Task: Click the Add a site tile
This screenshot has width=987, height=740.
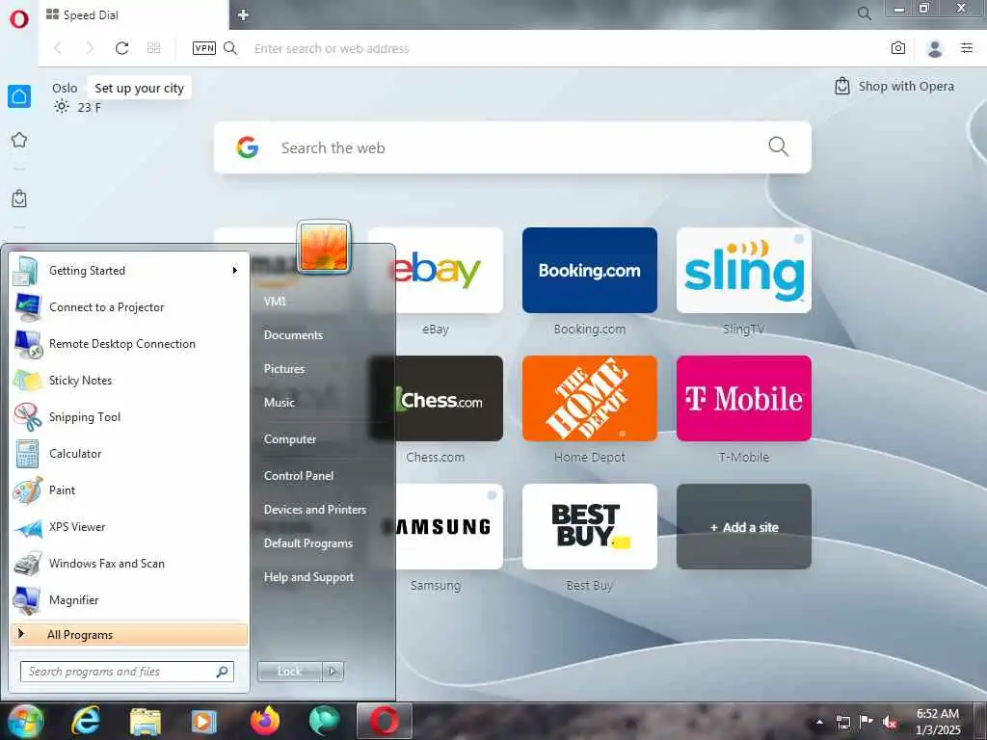Action: click(744, 527)
